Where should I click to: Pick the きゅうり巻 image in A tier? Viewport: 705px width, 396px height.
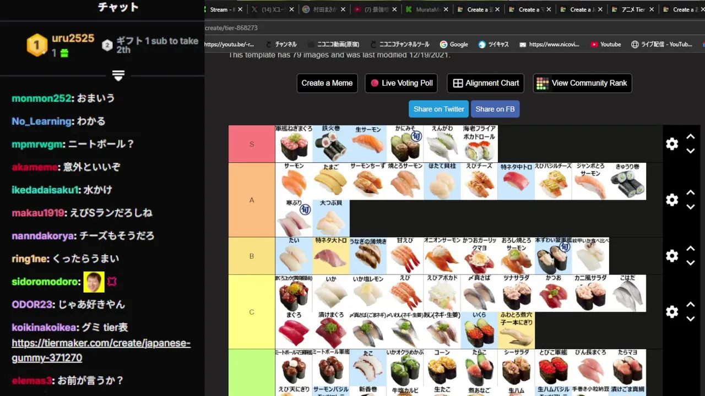click(628, 181)
